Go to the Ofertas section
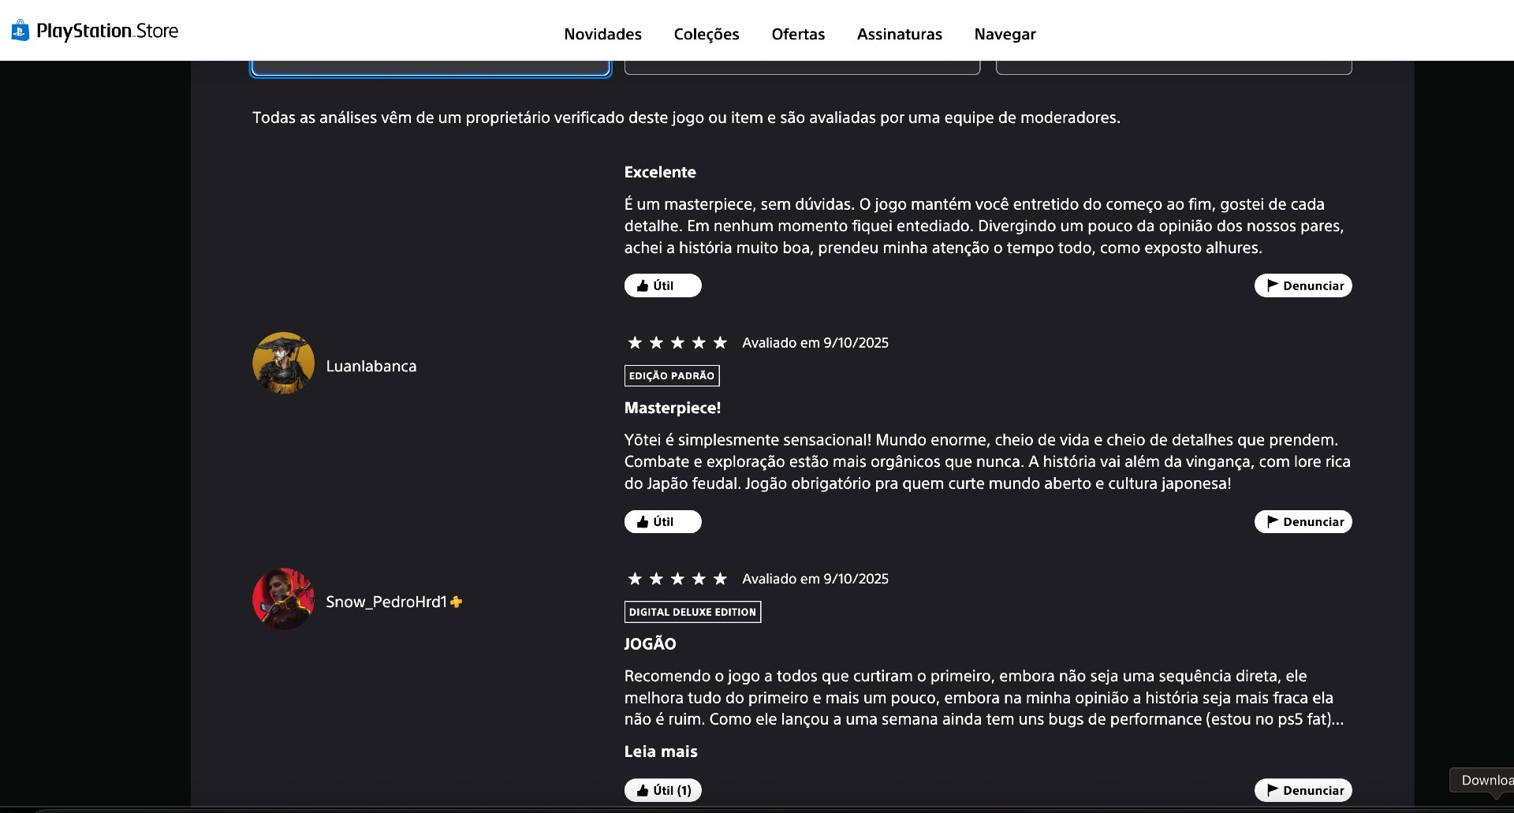The width and height of the screenshot is (1514, 813). pos(798,34)
